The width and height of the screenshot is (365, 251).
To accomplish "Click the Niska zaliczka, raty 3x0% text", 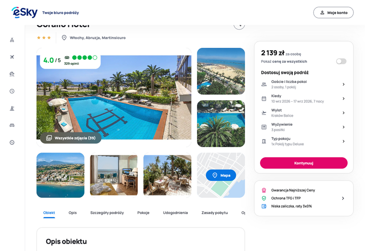I will (x=292, y=206).
